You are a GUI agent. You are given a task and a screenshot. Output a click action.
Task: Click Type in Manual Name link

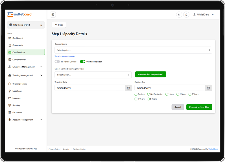tap(65, 56)
